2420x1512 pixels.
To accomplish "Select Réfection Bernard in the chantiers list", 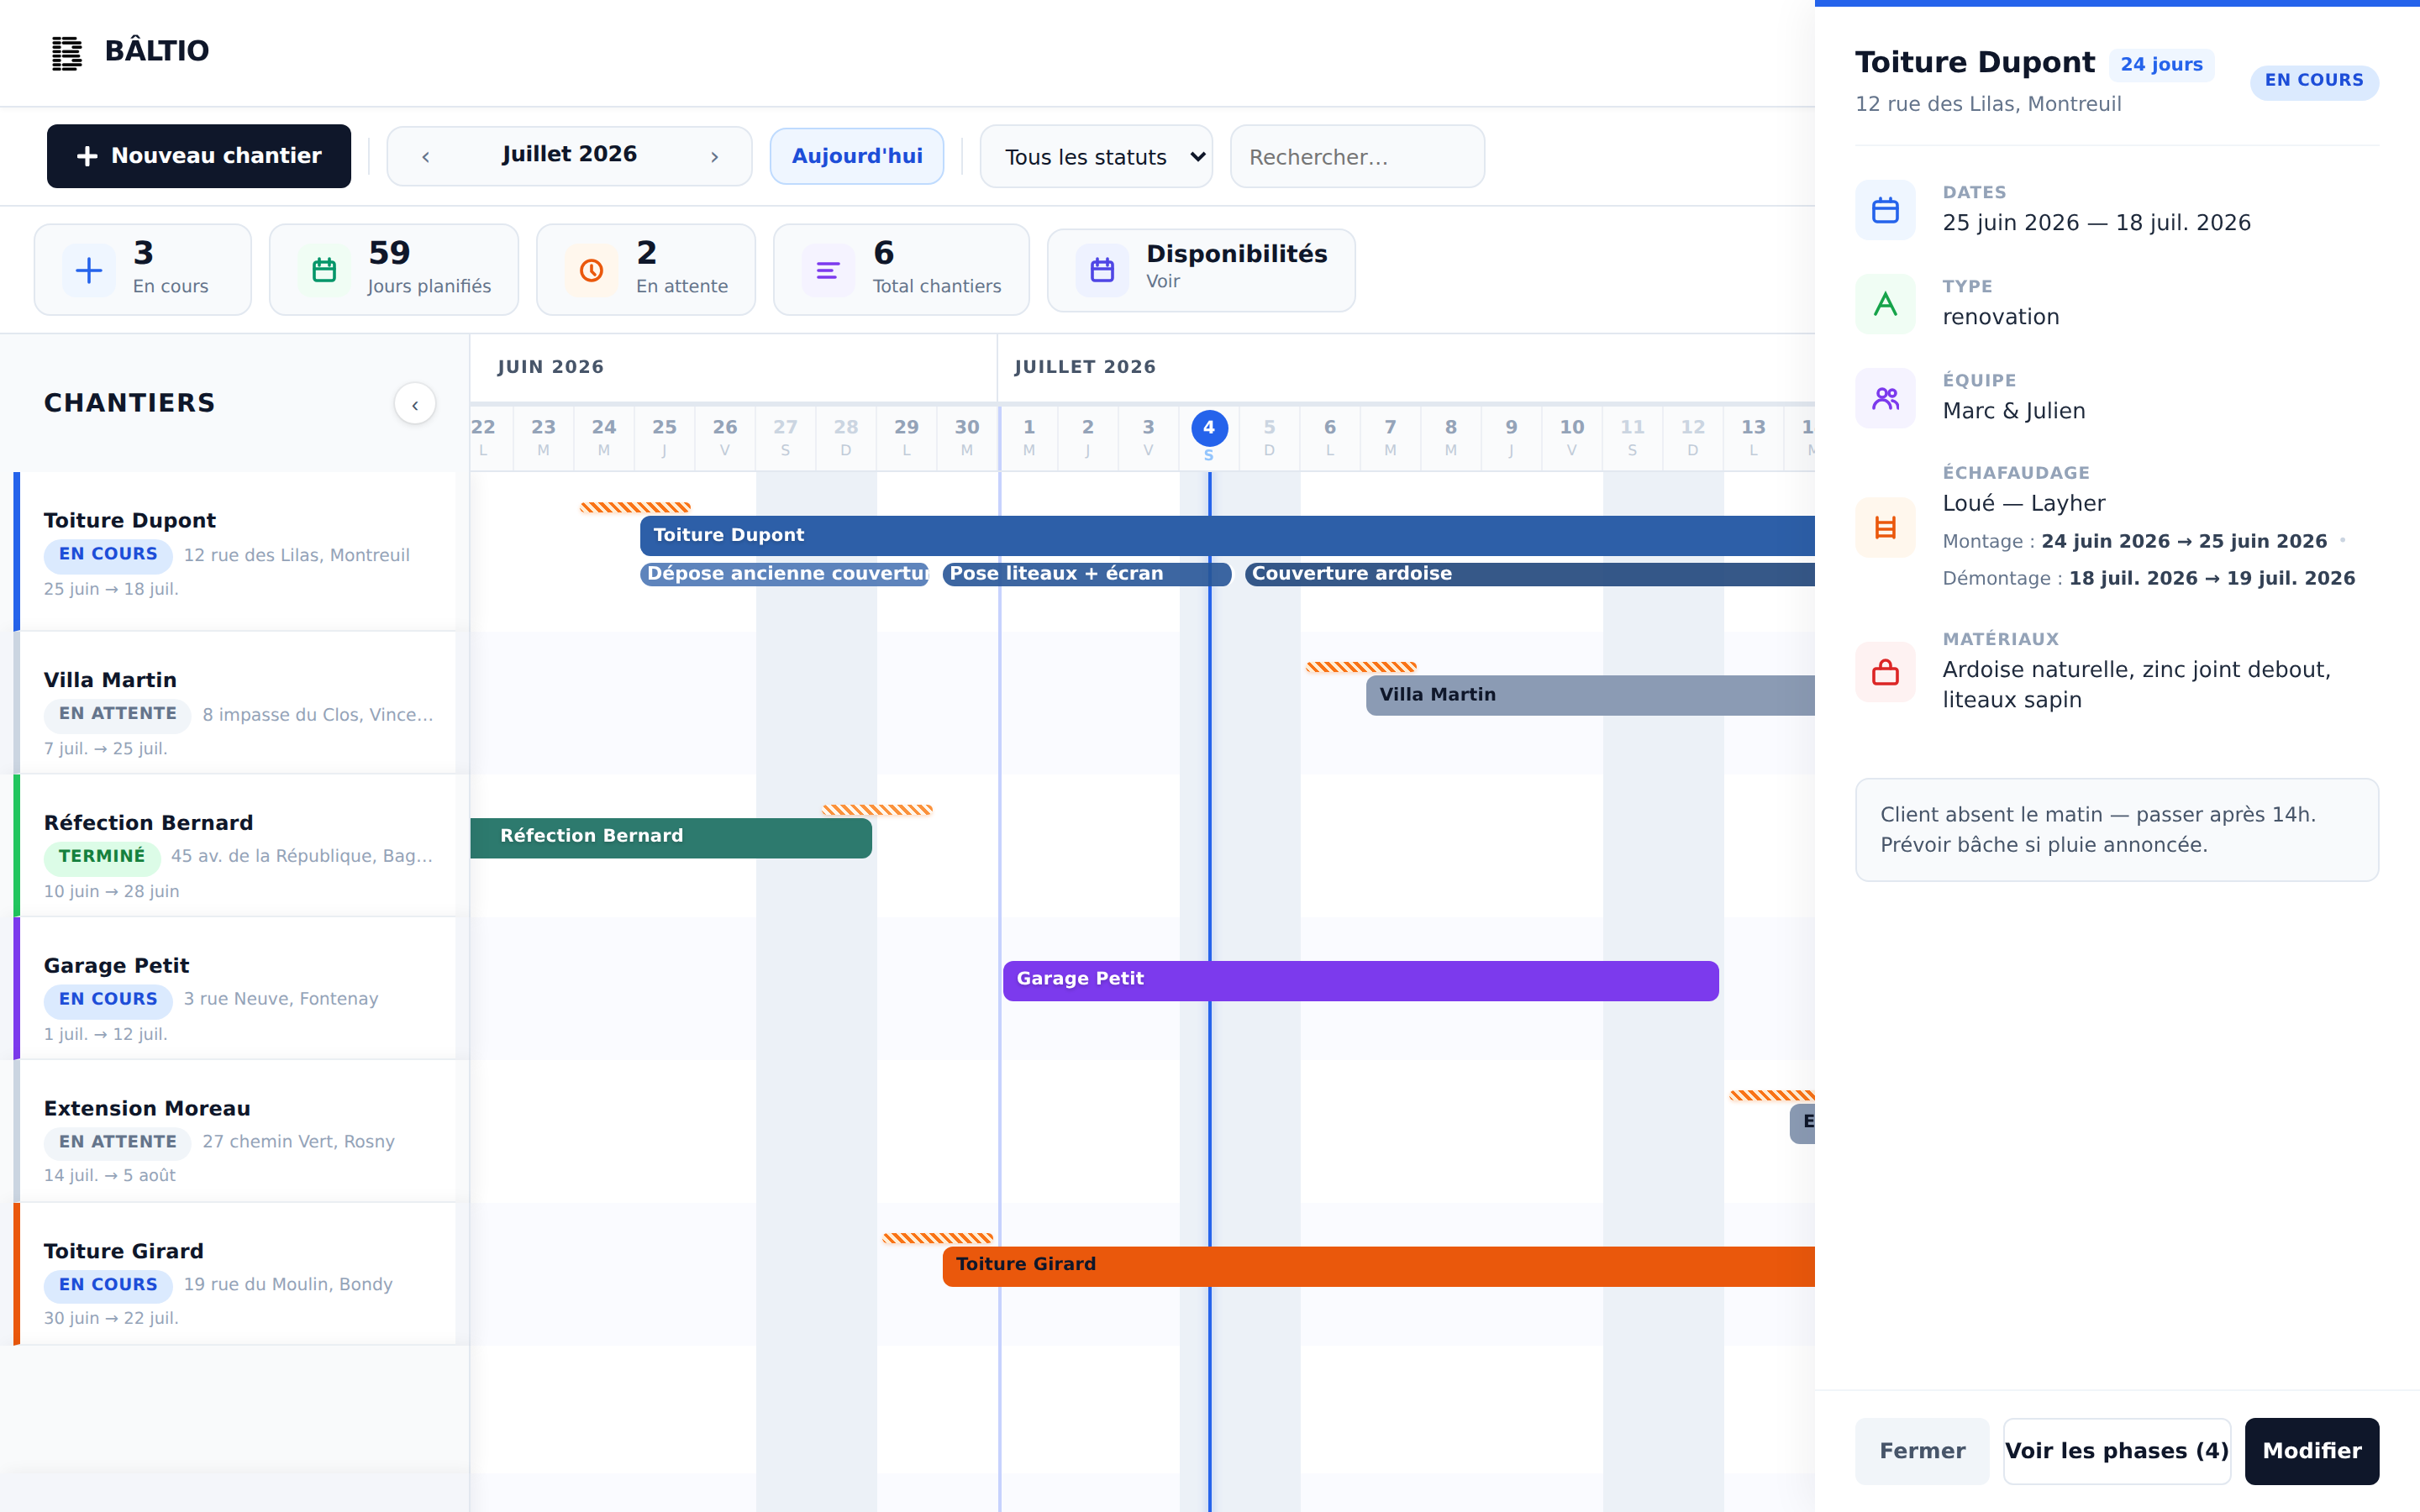I will (x=235, y=846).
